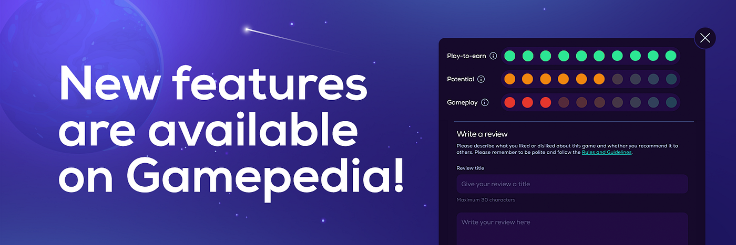
Task: Open the Rules and Guidelines link
Action: coord(607,152)
